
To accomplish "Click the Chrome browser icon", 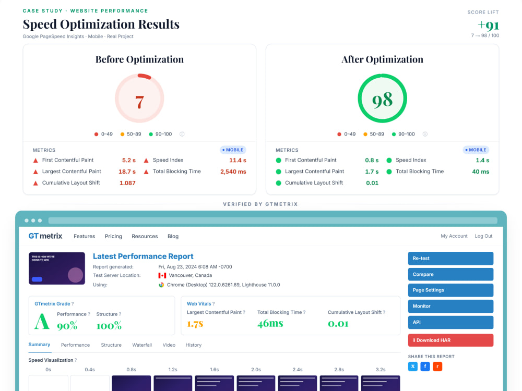I will (x=161, y=285).
